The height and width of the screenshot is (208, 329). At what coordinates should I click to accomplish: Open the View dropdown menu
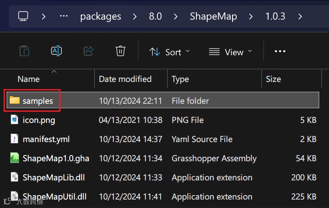(x=230, y=52)
